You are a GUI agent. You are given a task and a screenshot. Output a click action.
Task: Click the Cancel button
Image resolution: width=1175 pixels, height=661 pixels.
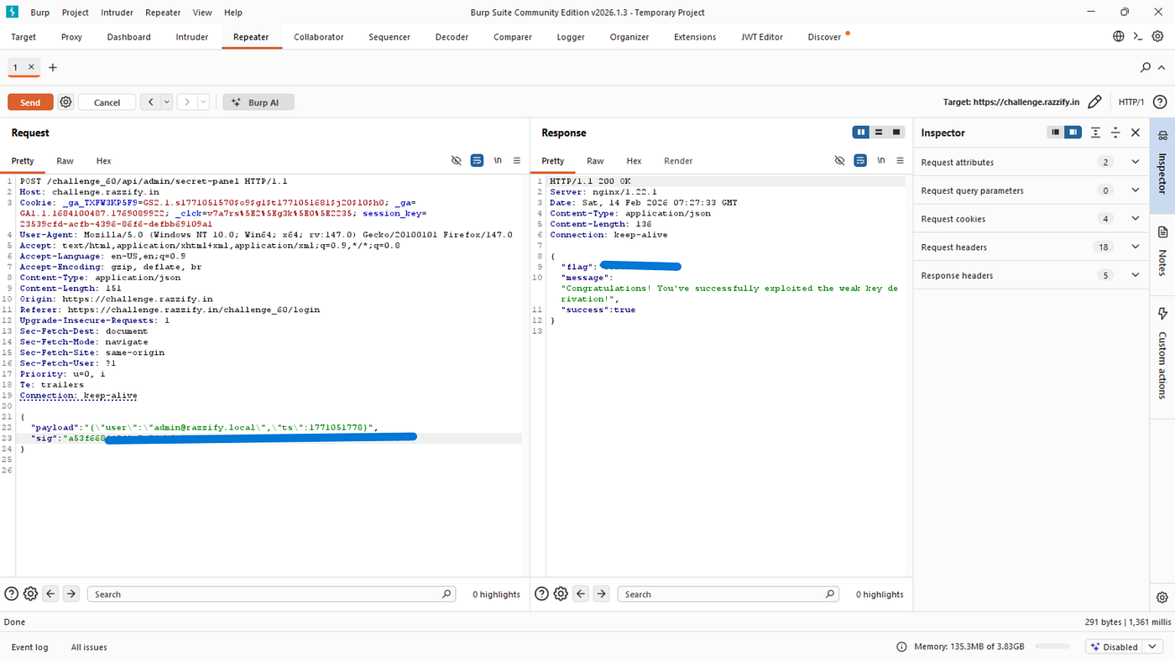pos(107,102)
